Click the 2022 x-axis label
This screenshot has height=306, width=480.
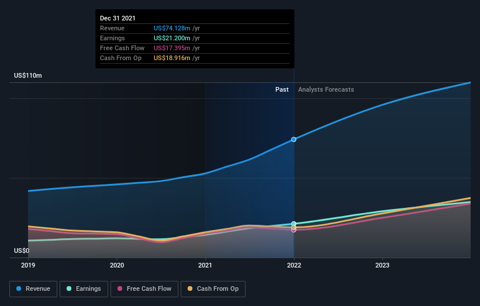pos(294,265)
